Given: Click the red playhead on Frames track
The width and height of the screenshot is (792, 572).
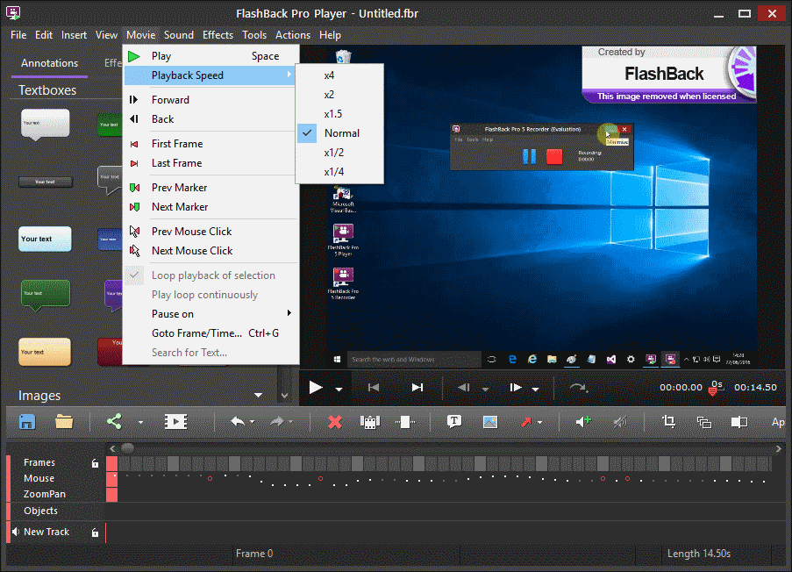Looking at the screenshot, I should click(111, 464).
